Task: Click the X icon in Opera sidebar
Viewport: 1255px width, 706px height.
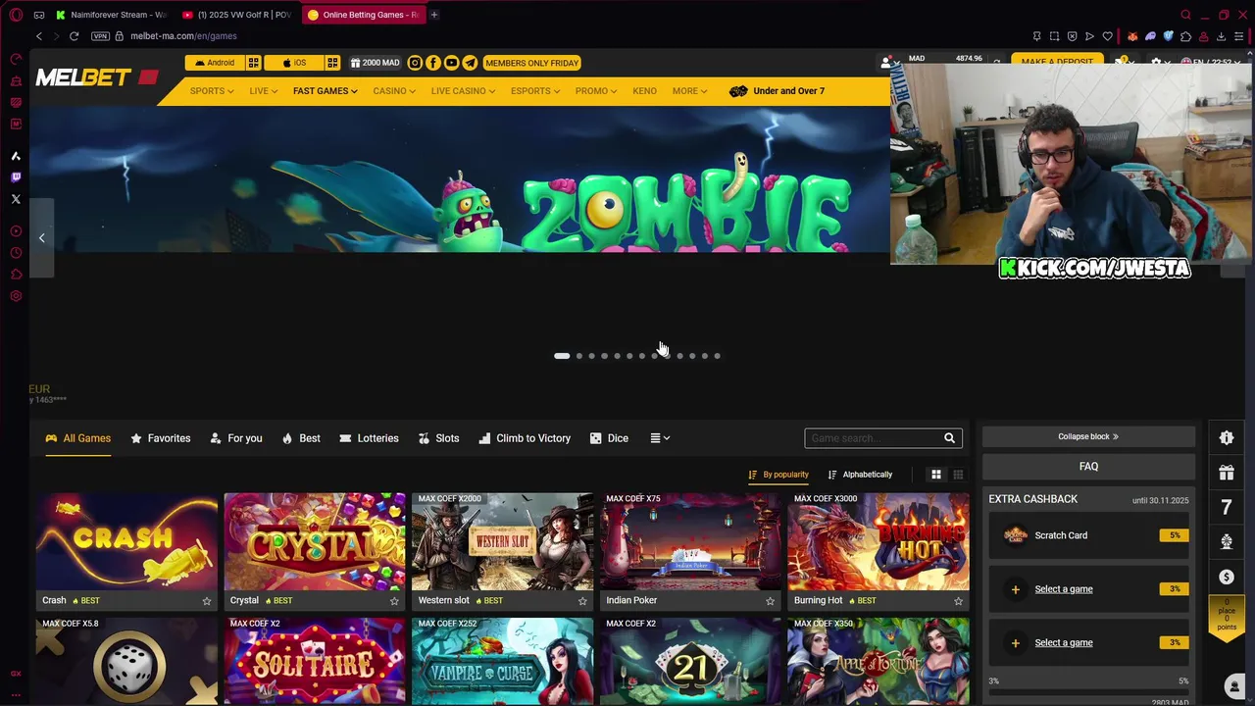Action: point(16,199)
